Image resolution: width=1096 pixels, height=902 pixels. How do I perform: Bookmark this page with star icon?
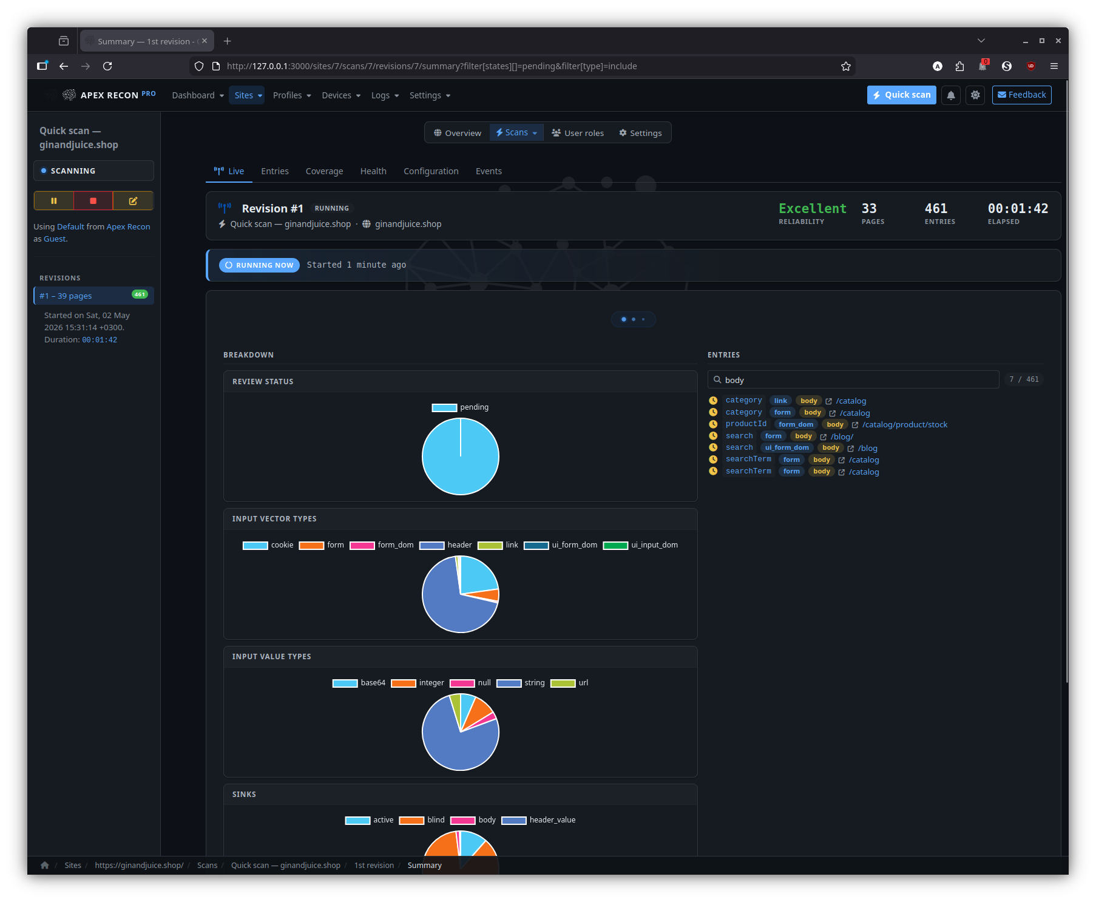coord(846,66)
